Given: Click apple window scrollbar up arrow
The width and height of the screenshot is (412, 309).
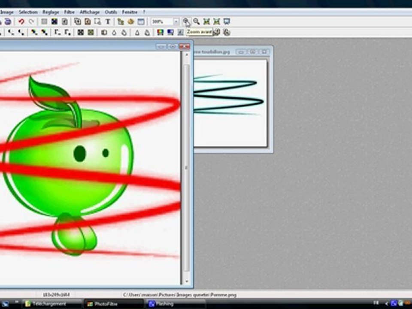Looking at the screenshot, I should pyautogui.click(x=187, y=55).
